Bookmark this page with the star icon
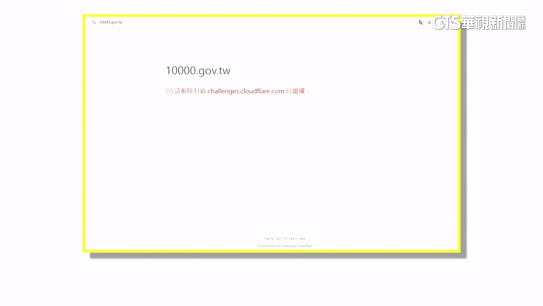The height and width of the screenshot is (306, 543). (x=429, y=22)
